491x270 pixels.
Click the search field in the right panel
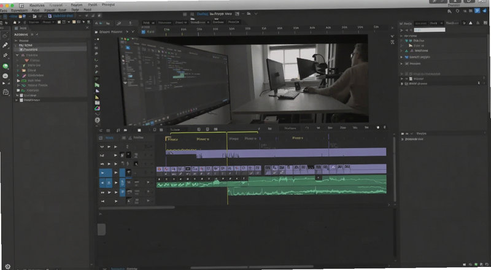pyautogui.click(x=429, y=29)
